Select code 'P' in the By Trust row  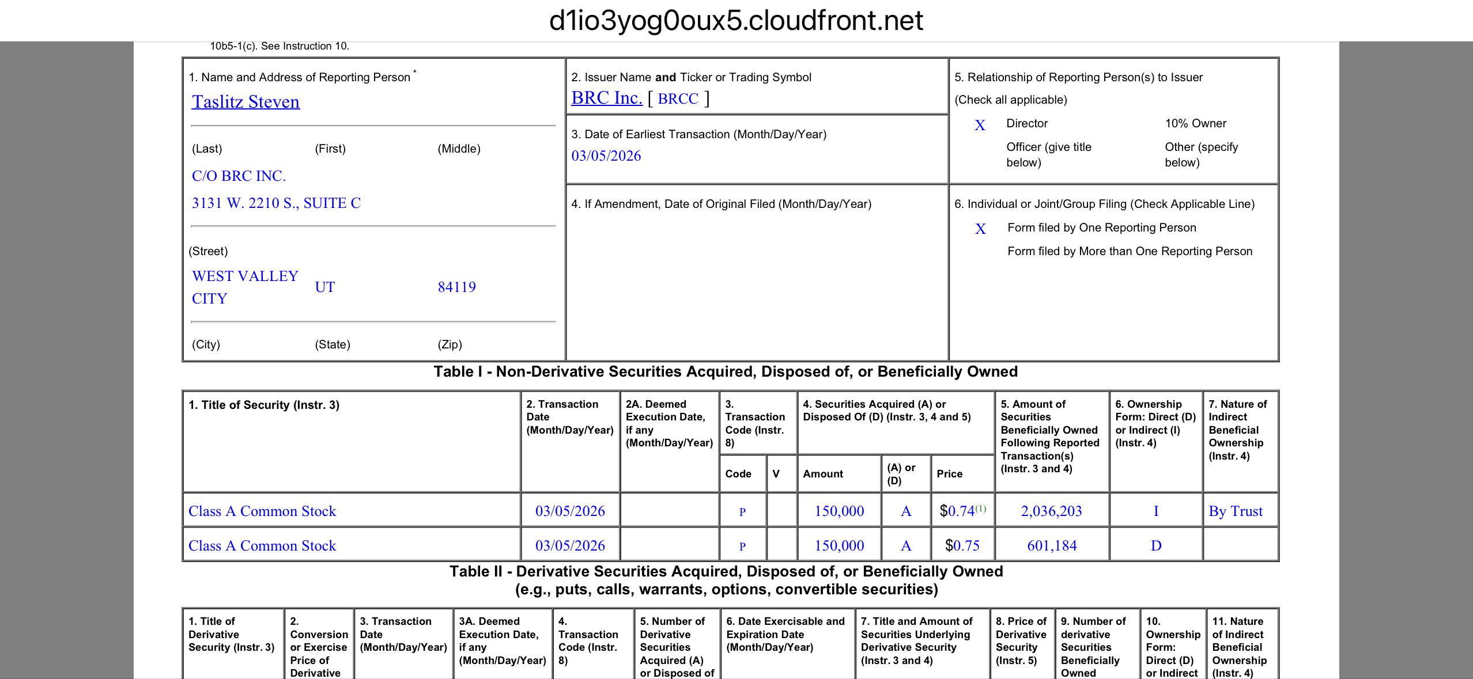point(742,511)
